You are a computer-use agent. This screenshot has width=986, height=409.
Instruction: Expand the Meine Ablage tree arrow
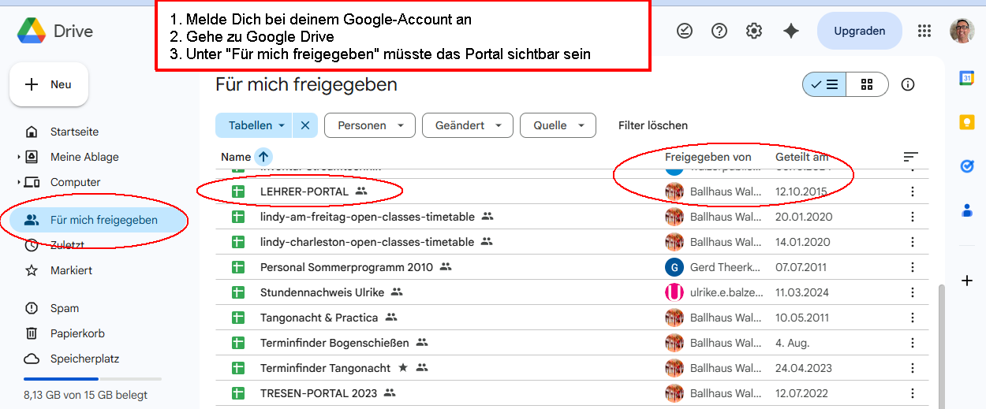click(19, 157)
